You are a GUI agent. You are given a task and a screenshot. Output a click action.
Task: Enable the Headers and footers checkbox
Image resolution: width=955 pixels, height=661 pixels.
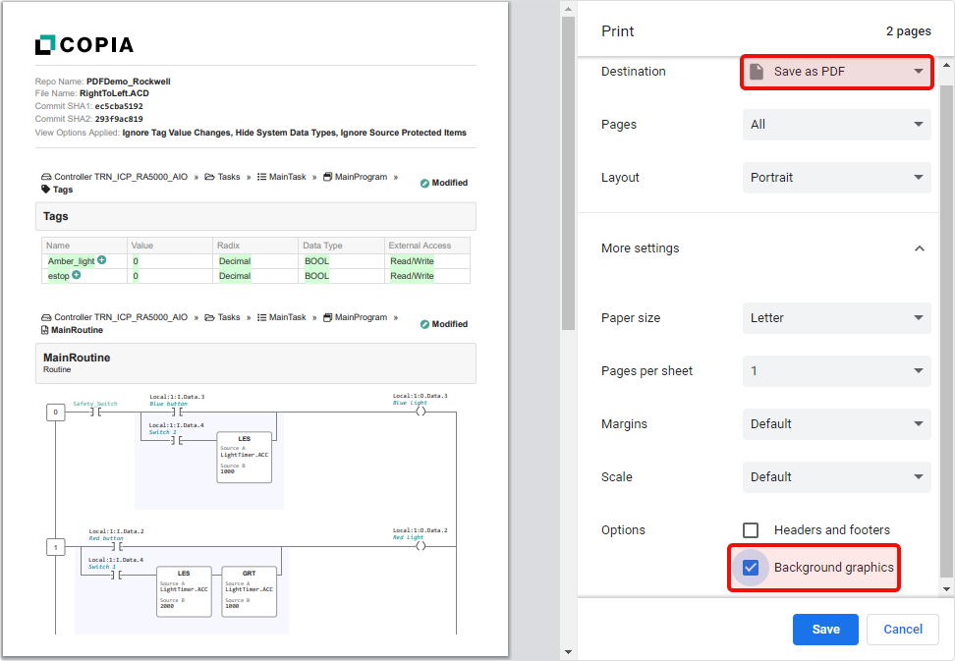tap(751, 530)
